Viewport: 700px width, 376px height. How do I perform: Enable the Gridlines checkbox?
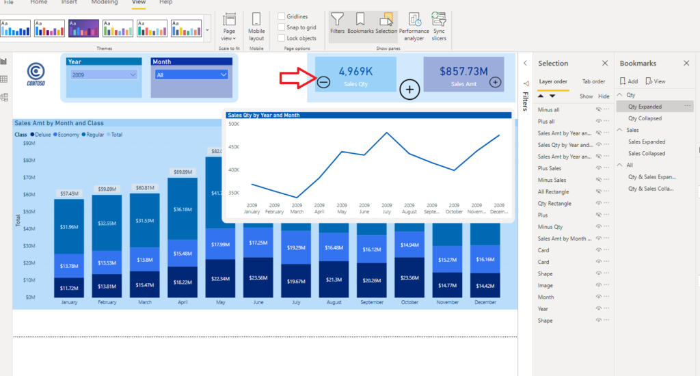click(x=281, y=16)
